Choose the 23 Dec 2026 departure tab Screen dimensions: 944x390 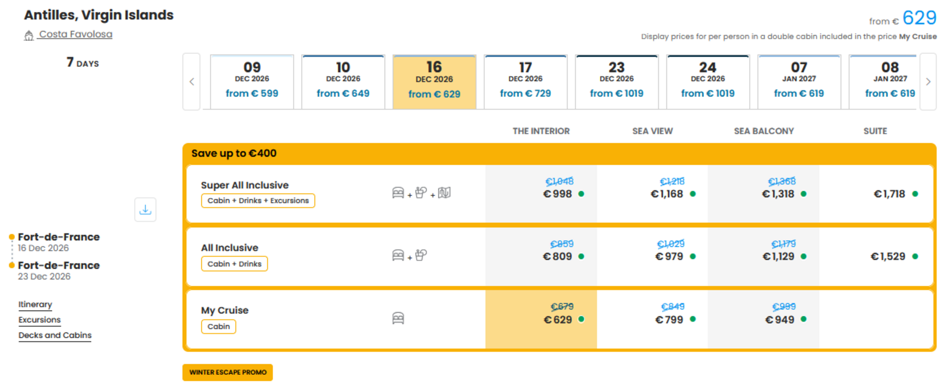pos(617,81)
